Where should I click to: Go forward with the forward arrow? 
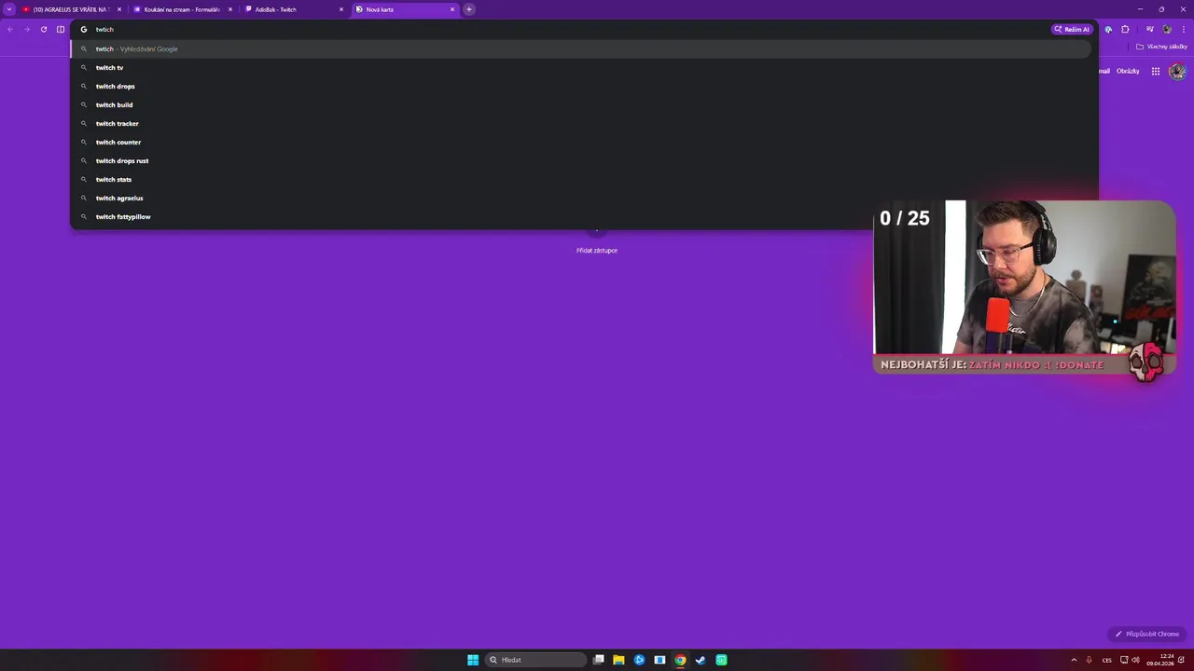tap(27, 29)
